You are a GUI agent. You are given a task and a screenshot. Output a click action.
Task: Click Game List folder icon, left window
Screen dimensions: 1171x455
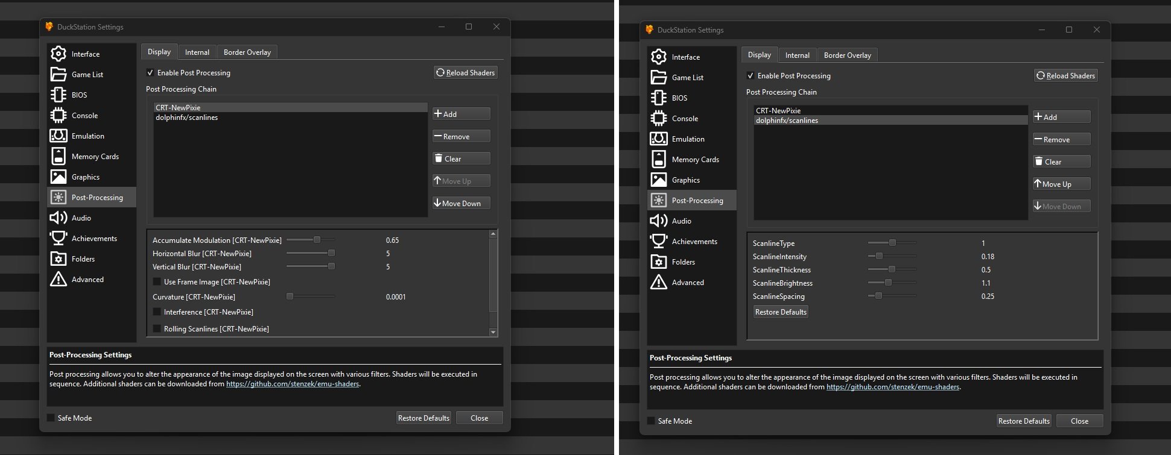click(x=59, y=74)
